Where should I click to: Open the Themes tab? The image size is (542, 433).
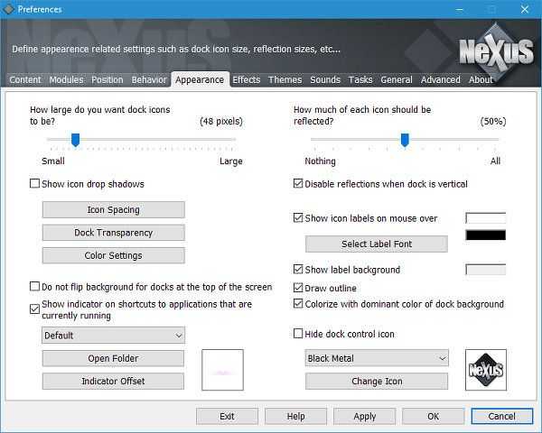[x=285, y=79]
